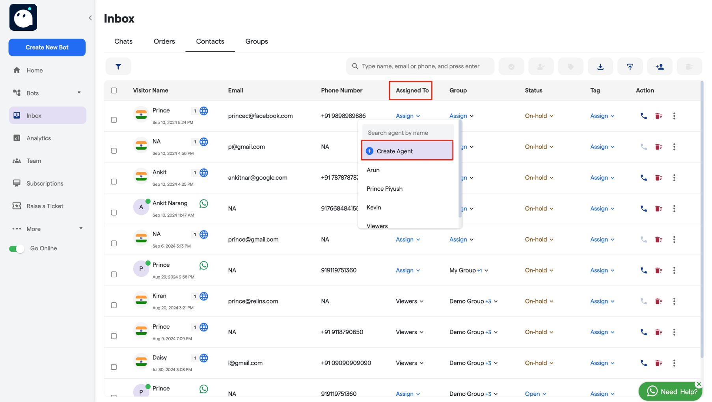Viewport: 712px width, 402px height.
Task: Select the prince@gmail.com row checkbox
Action: pyautogui.click(x=114, y=243)
